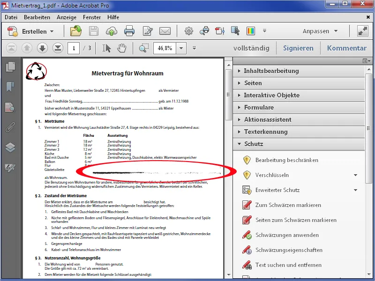Click the tools pane scrollbar thumb
375x281 pixels.
pos(368,128)
